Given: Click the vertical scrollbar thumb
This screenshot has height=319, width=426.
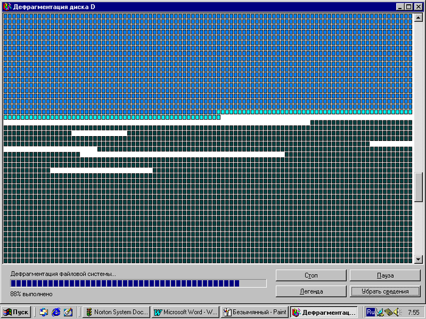Looking at the screenshot, I should coord(418,187).
